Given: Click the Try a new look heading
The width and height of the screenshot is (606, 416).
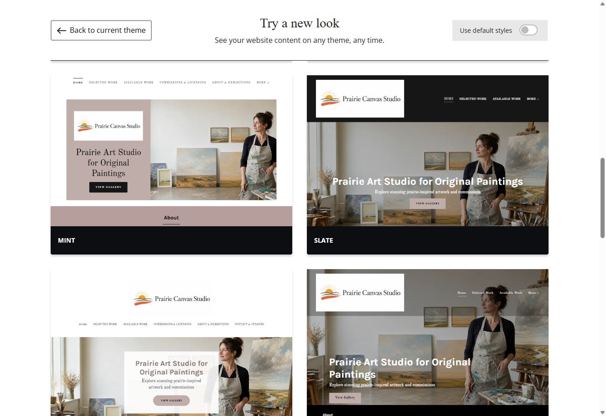Looking at the screenshot, I should pos(300,23).
